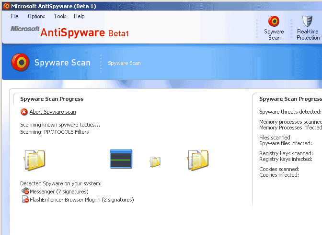The image size is (322, 235).
Task: Click the Real-time Protection shield icon
Action: point(308,21)
